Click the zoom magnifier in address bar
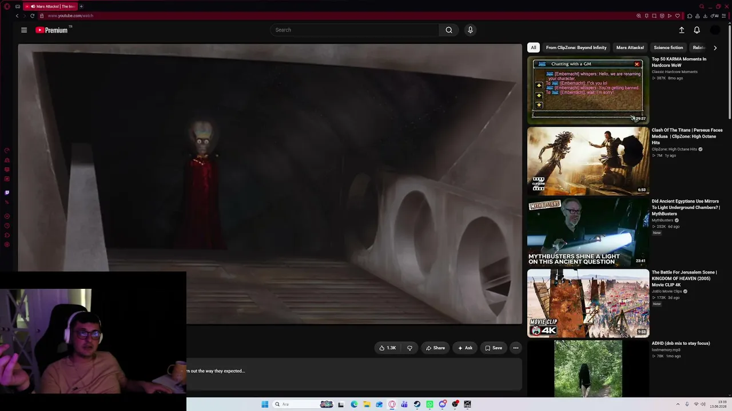The width and height of the screenshot is (732, 411). click(x=639, y=16)
